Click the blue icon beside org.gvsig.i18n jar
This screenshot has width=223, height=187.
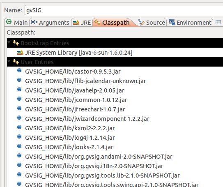19,165
